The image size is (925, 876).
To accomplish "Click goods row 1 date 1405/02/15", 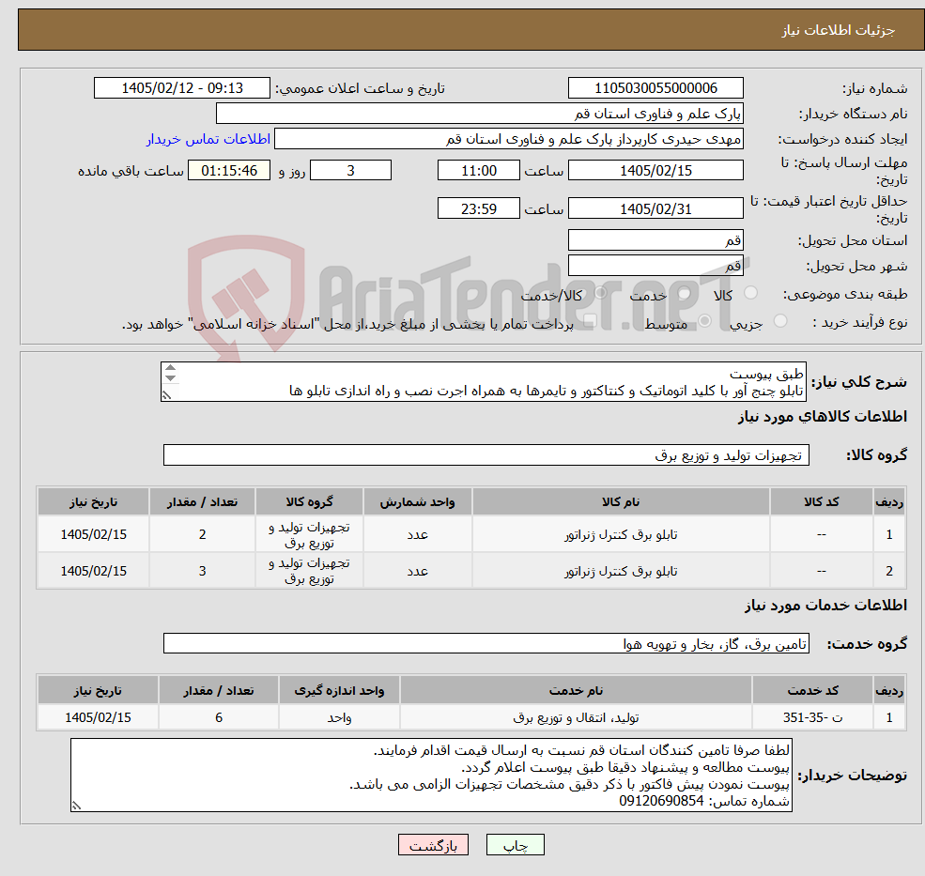I will click(93, 534).
